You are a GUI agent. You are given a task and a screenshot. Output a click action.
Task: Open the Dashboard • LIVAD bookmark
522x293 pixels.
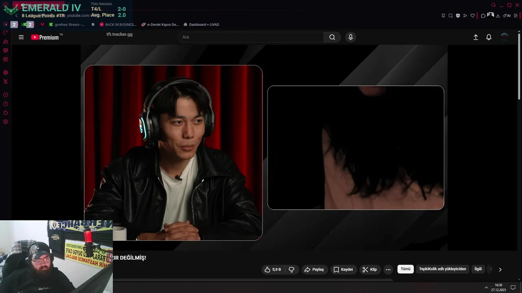point(201,24)
